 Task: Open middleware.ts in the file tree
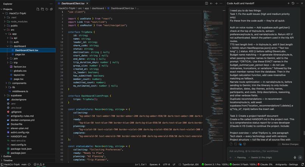pos(20,91)
